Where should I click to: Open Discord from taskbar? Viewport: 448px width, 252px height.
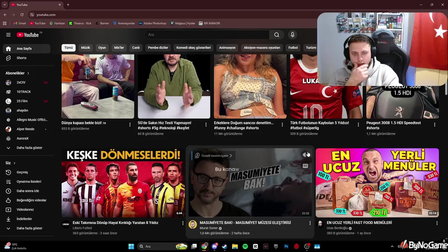[215, 246]
